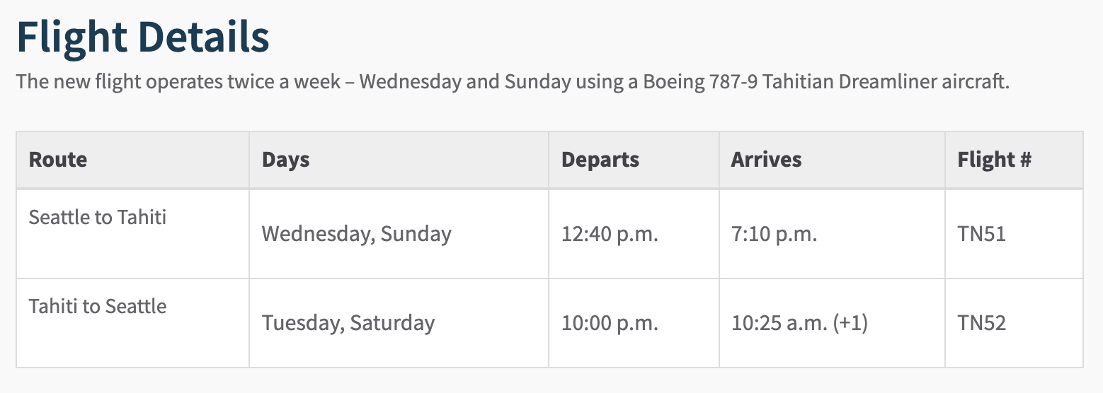Select flight number TN51
This screenshot has height=393, width=1103.
(981, 234)
